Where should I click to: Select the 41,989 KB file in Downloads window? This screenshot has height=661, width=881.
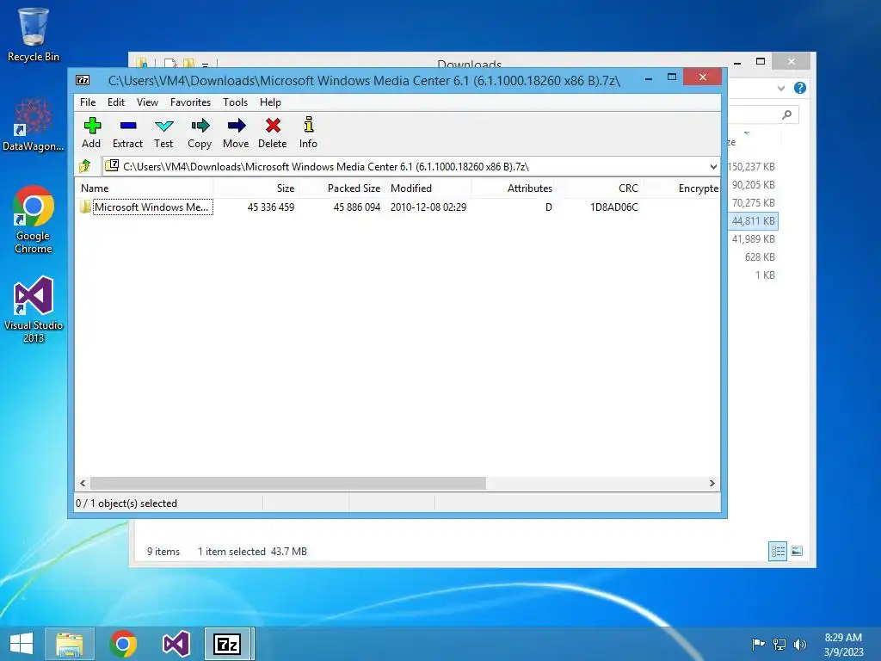(753, 239)
